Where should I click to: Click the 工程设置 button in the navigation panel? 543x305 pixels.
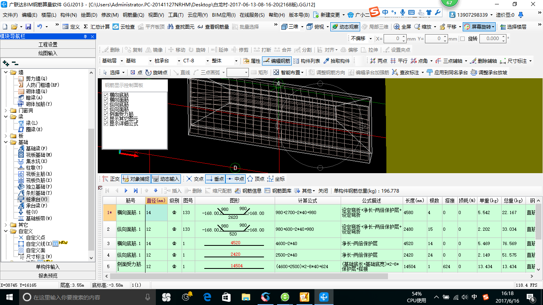coord(47,44)
